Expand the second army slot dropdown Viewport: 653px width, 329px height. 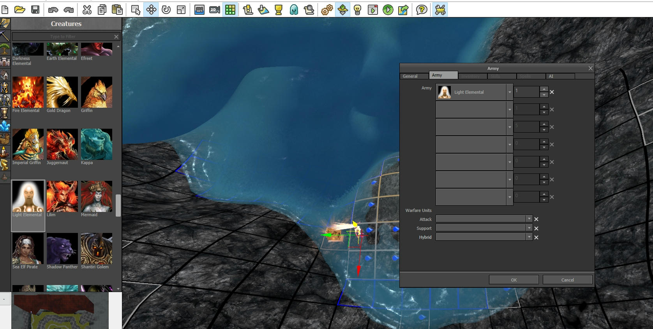[510, 110]
